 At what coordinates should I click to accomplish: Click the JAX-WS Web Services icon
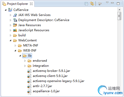coord(15,15)
